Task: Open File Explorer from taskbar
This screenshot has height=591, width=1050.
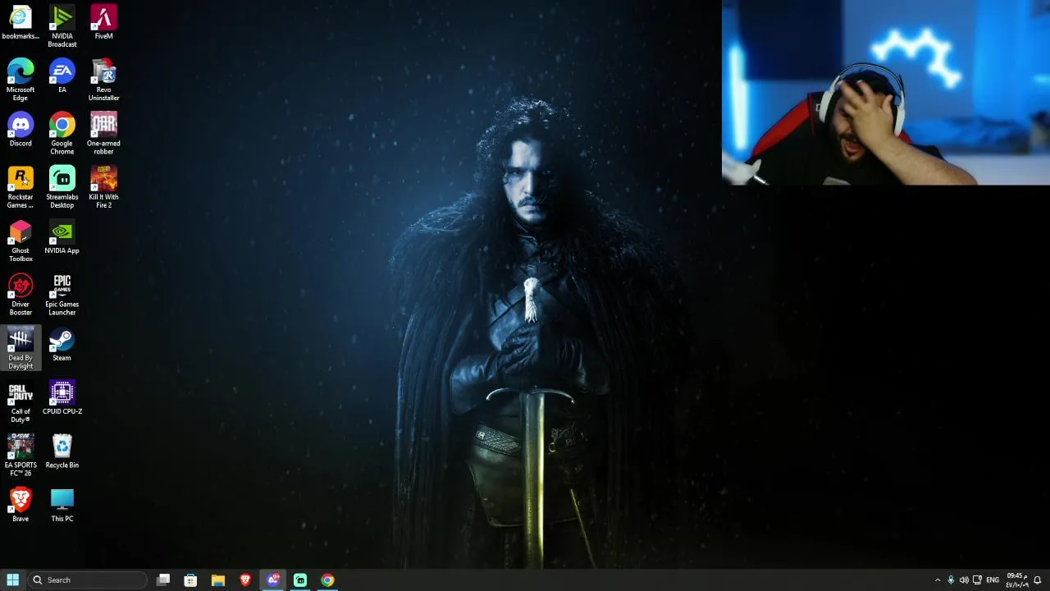Action: [x=217, y=580]
